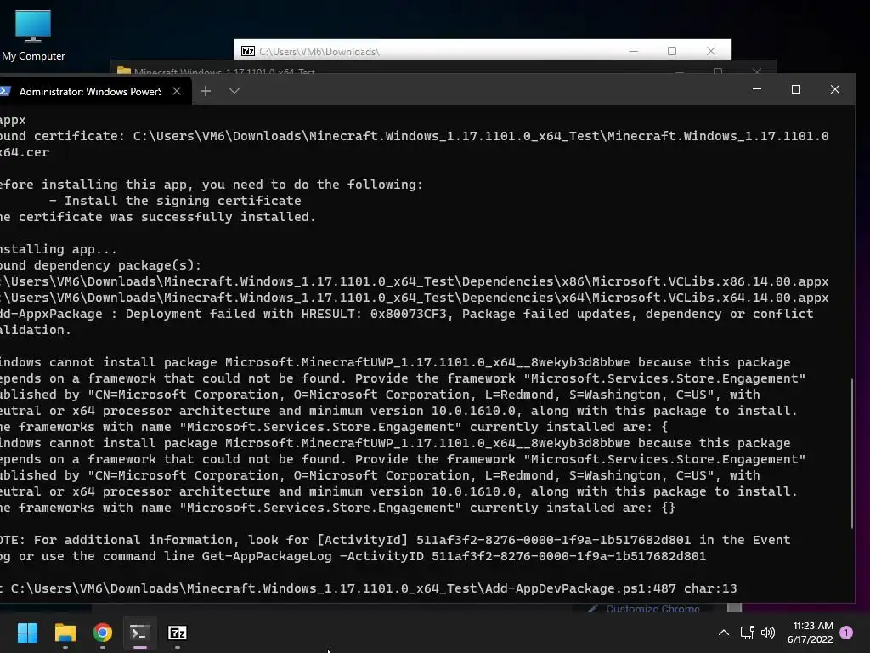
Task: Click the network icon in the system tray
Action: point(747,633)
